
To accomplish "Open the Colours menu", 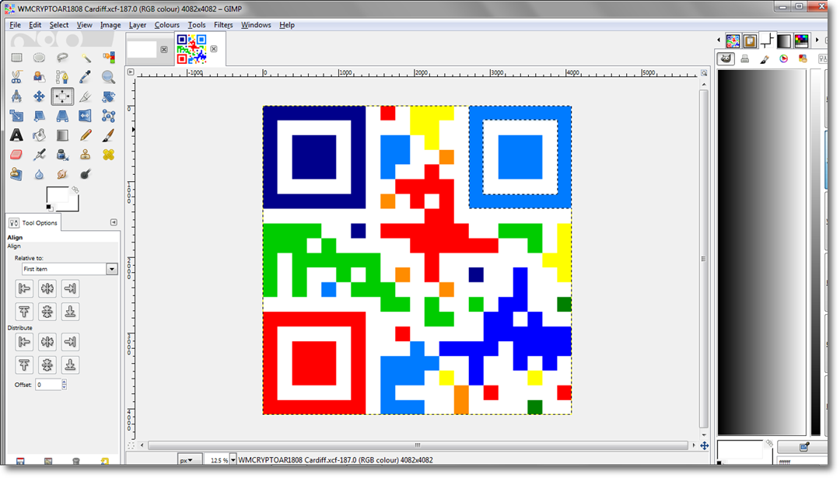I will tap(166, 25).
